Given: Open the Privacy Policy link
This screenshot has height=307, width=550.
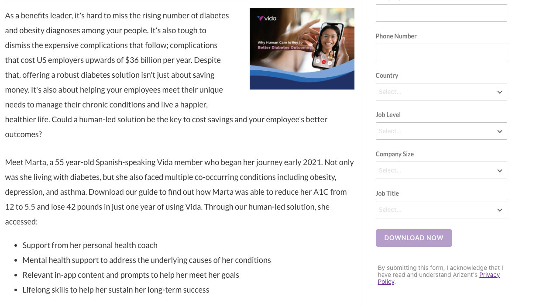Looking at the screenshot, I should pyautogui.click(x=489, y=275).
